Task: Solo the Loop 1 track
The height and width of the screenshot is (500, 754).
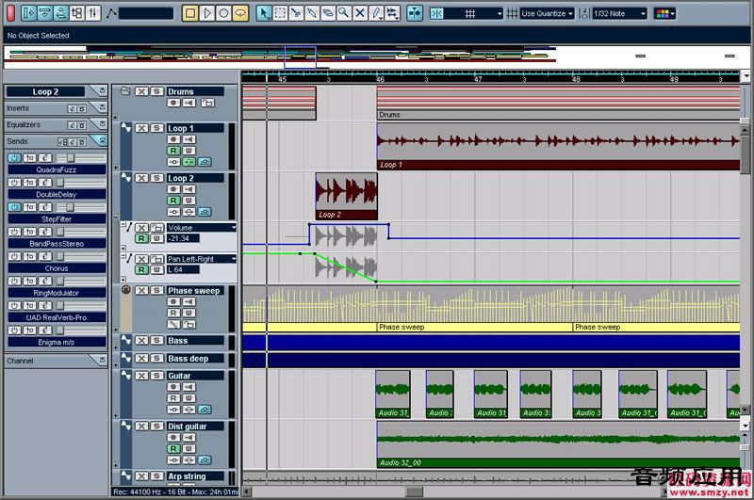Action: 156,128
